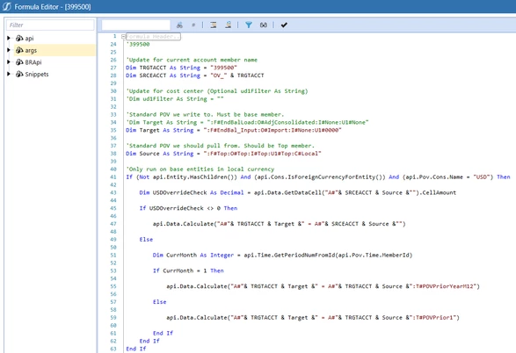Click the Calculate line with T#POVPriorYearM12
The height and width of the screenshot is (353, 516).
[x=323, y=286]
